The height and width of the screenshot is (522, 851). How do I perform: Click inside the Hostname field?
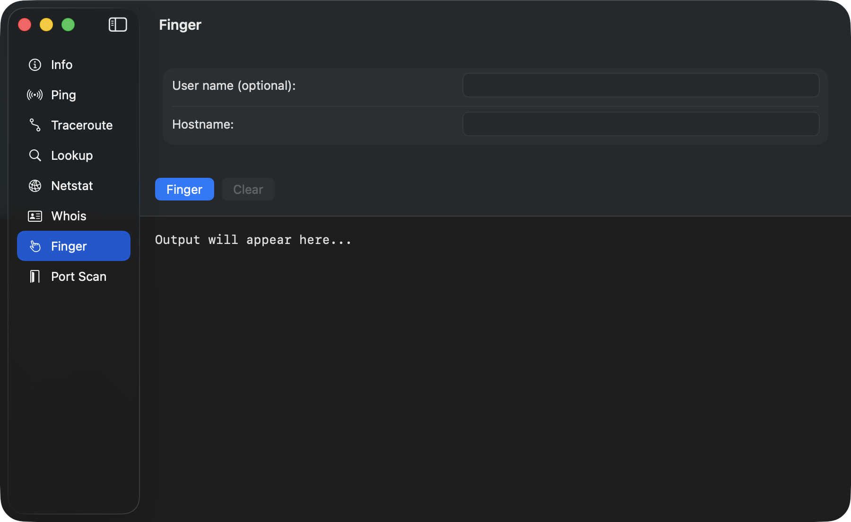coord(640,124)
